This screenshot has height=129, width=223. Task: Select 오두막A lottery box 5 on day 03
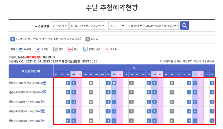tap(68, 83)
